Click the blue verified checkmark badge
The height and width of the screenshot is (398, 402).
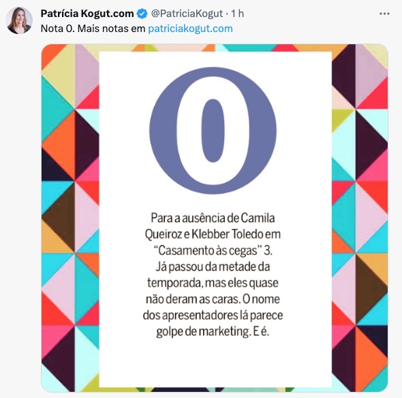tap(142, 14)
